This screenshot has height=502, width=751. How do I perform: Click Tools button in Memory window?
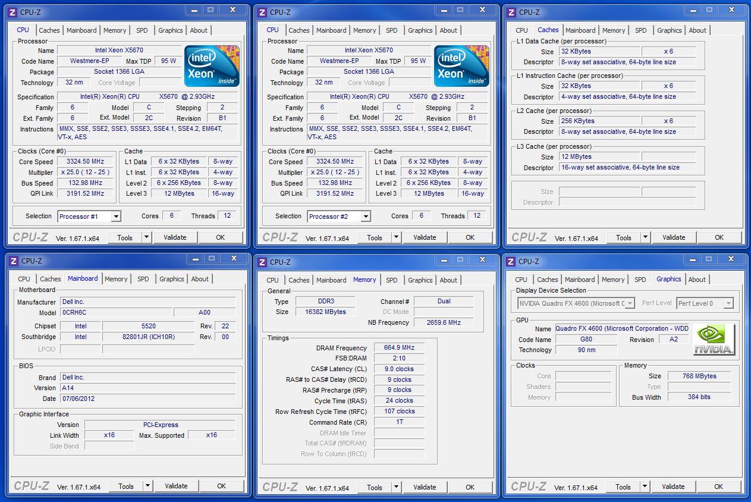click(x=375, y=487)
